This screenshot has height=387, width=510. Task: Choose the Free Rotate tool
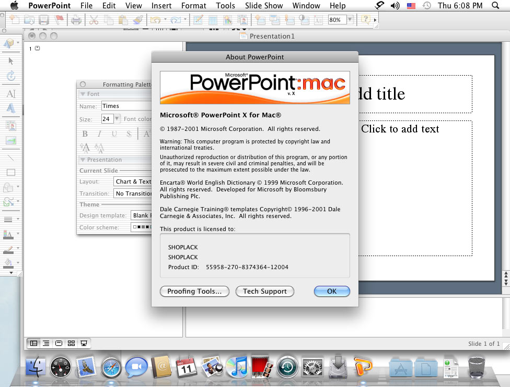[x=11, y=76]
